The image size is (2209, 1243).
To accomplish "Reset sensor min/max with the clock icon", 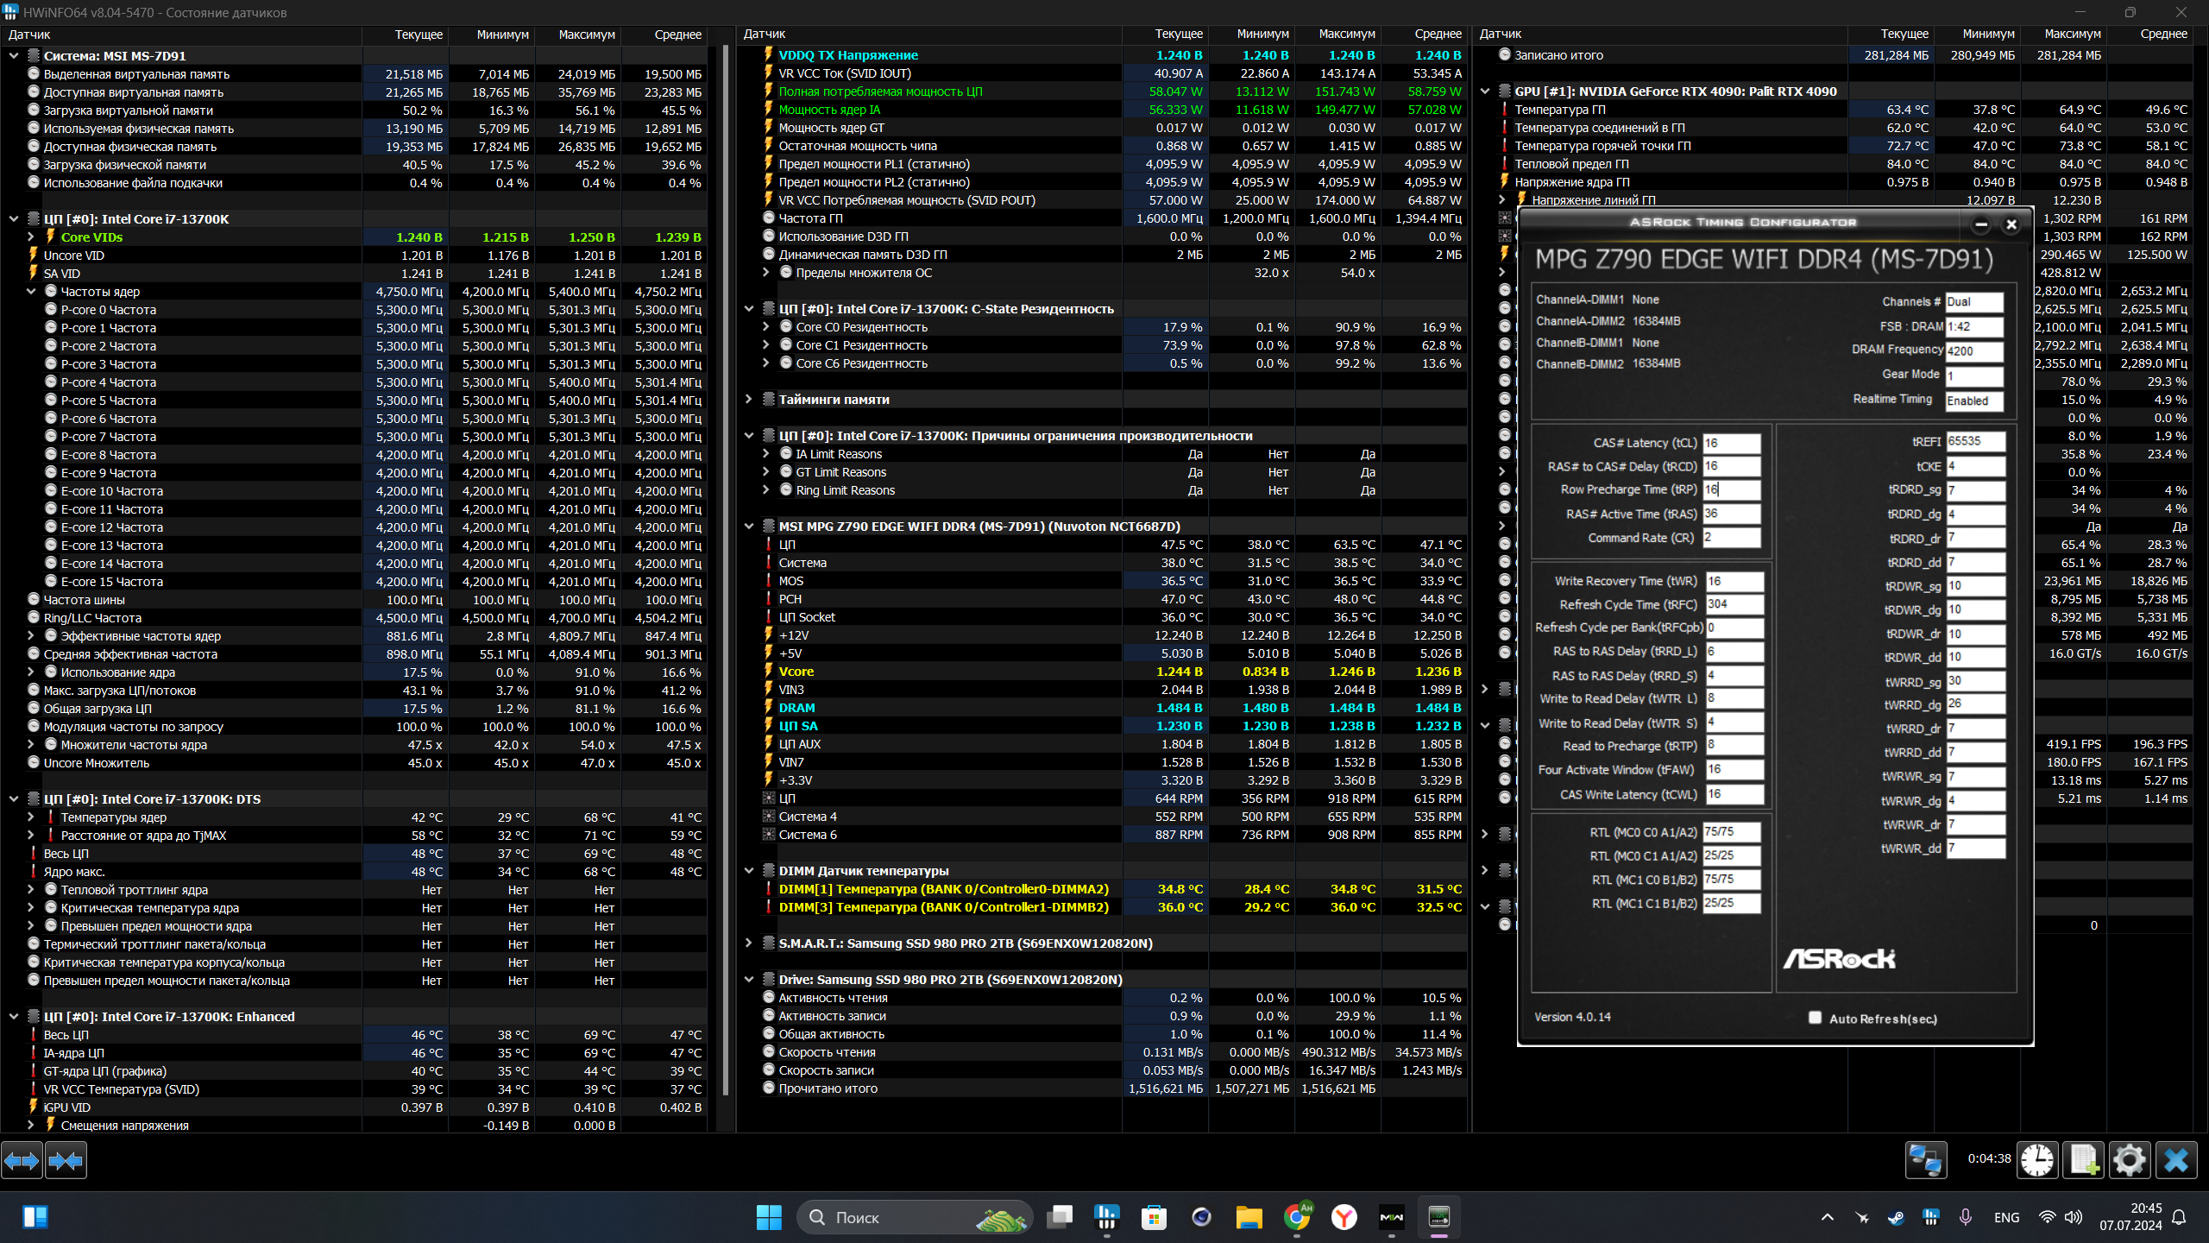I will [2037, 1160].
